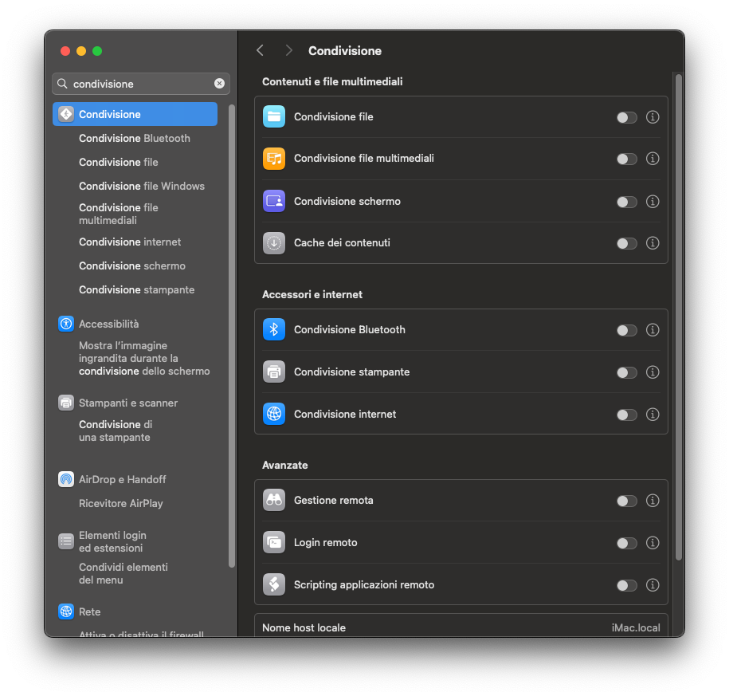Viewport: 729px width, 696px height.
Task: Open Ricevitore AirPlay result
Action: point(121,503)
